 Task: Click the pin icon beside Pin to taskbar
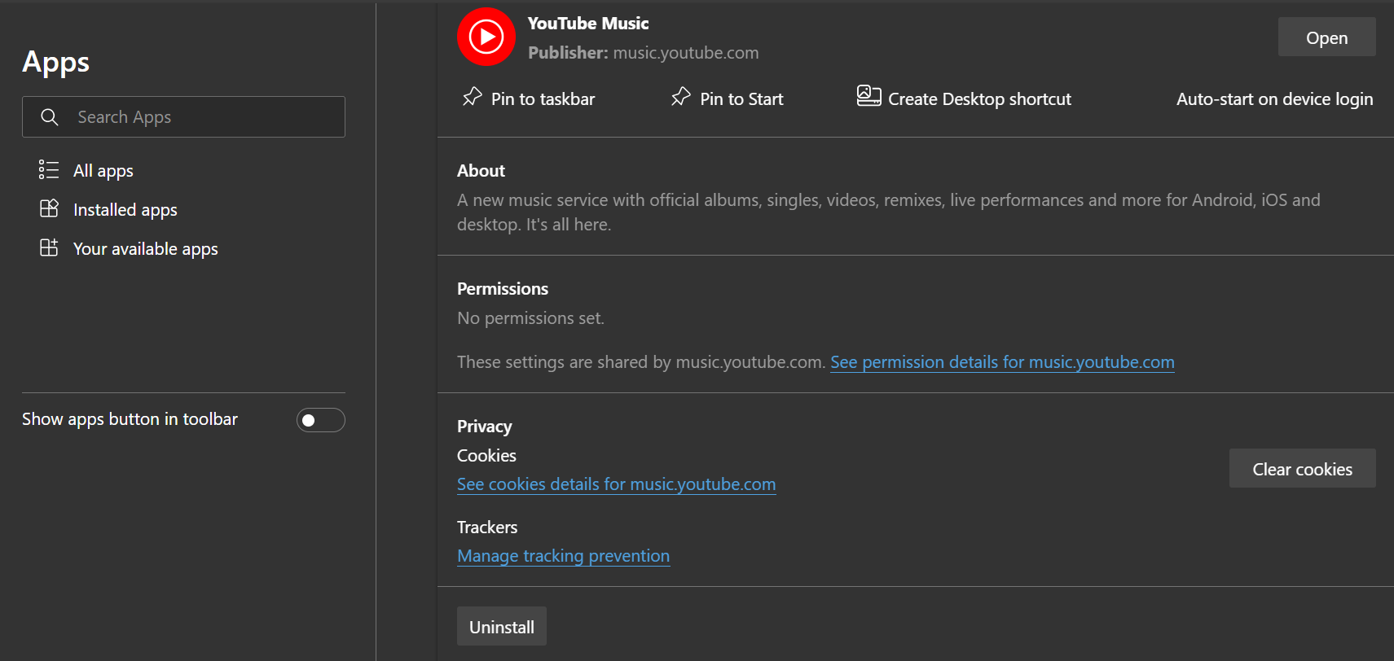pyautogui.click(x=473, y=97)
